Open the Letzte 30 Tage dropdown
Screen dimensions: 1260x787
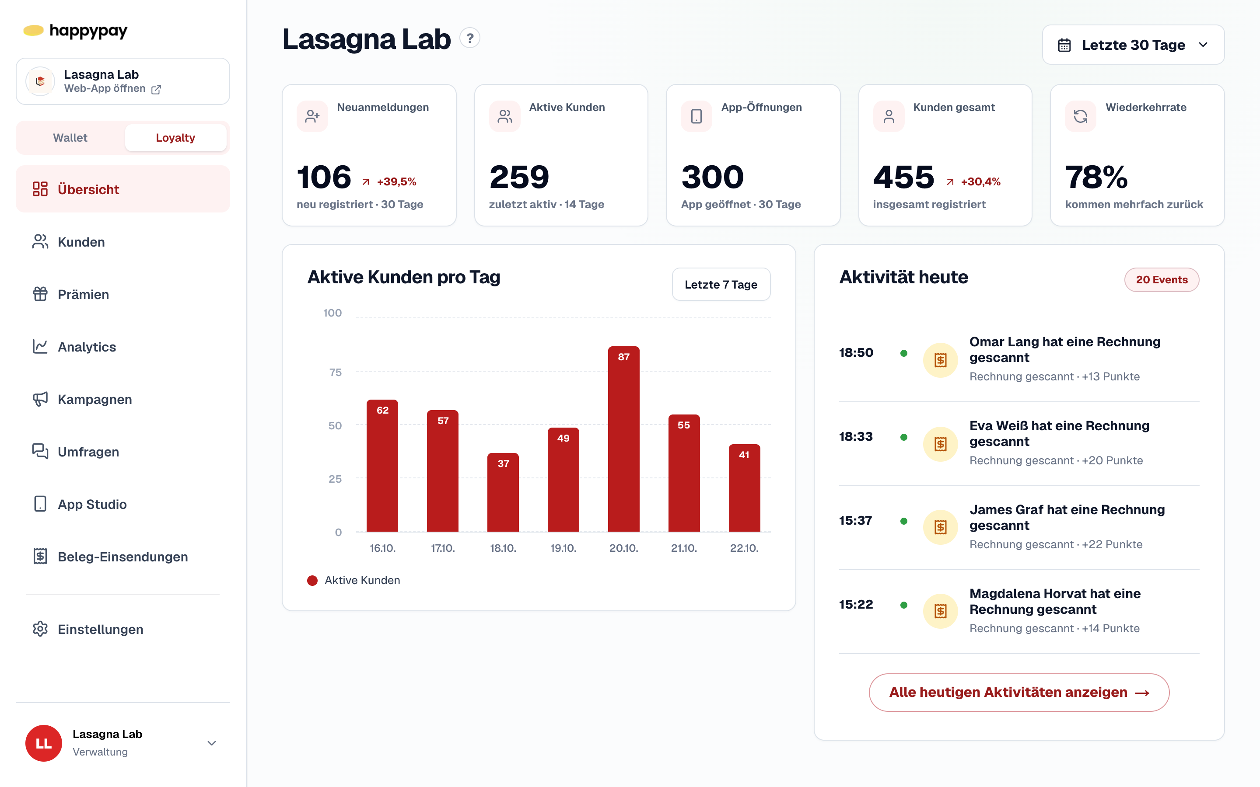[1133, 45]
